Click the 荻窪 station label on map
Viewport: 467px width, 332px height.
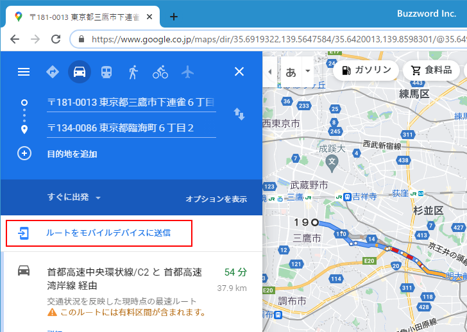(x=400, y=194)
